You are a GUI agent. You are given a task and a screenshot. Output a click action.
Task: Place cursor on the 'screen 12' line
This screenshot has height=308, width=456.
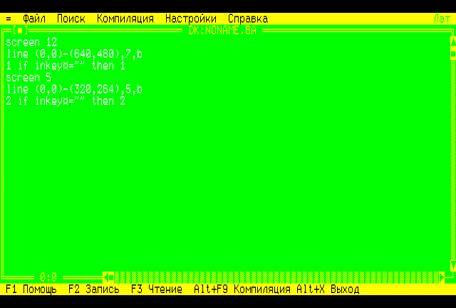coord(31,42)
